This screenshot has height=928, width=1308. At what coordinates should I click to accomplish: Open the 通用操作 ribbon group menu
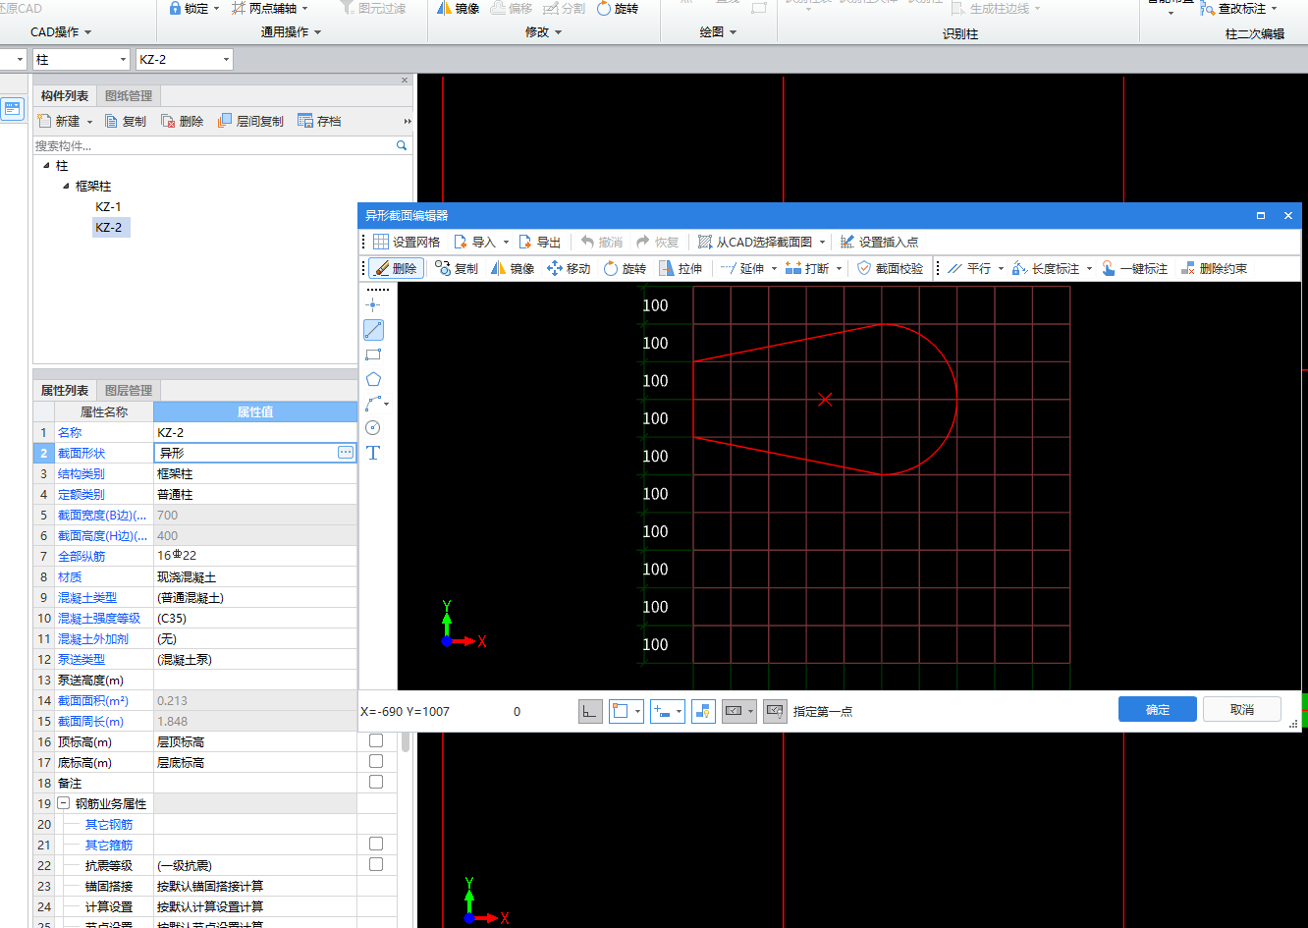click(292, 32)
